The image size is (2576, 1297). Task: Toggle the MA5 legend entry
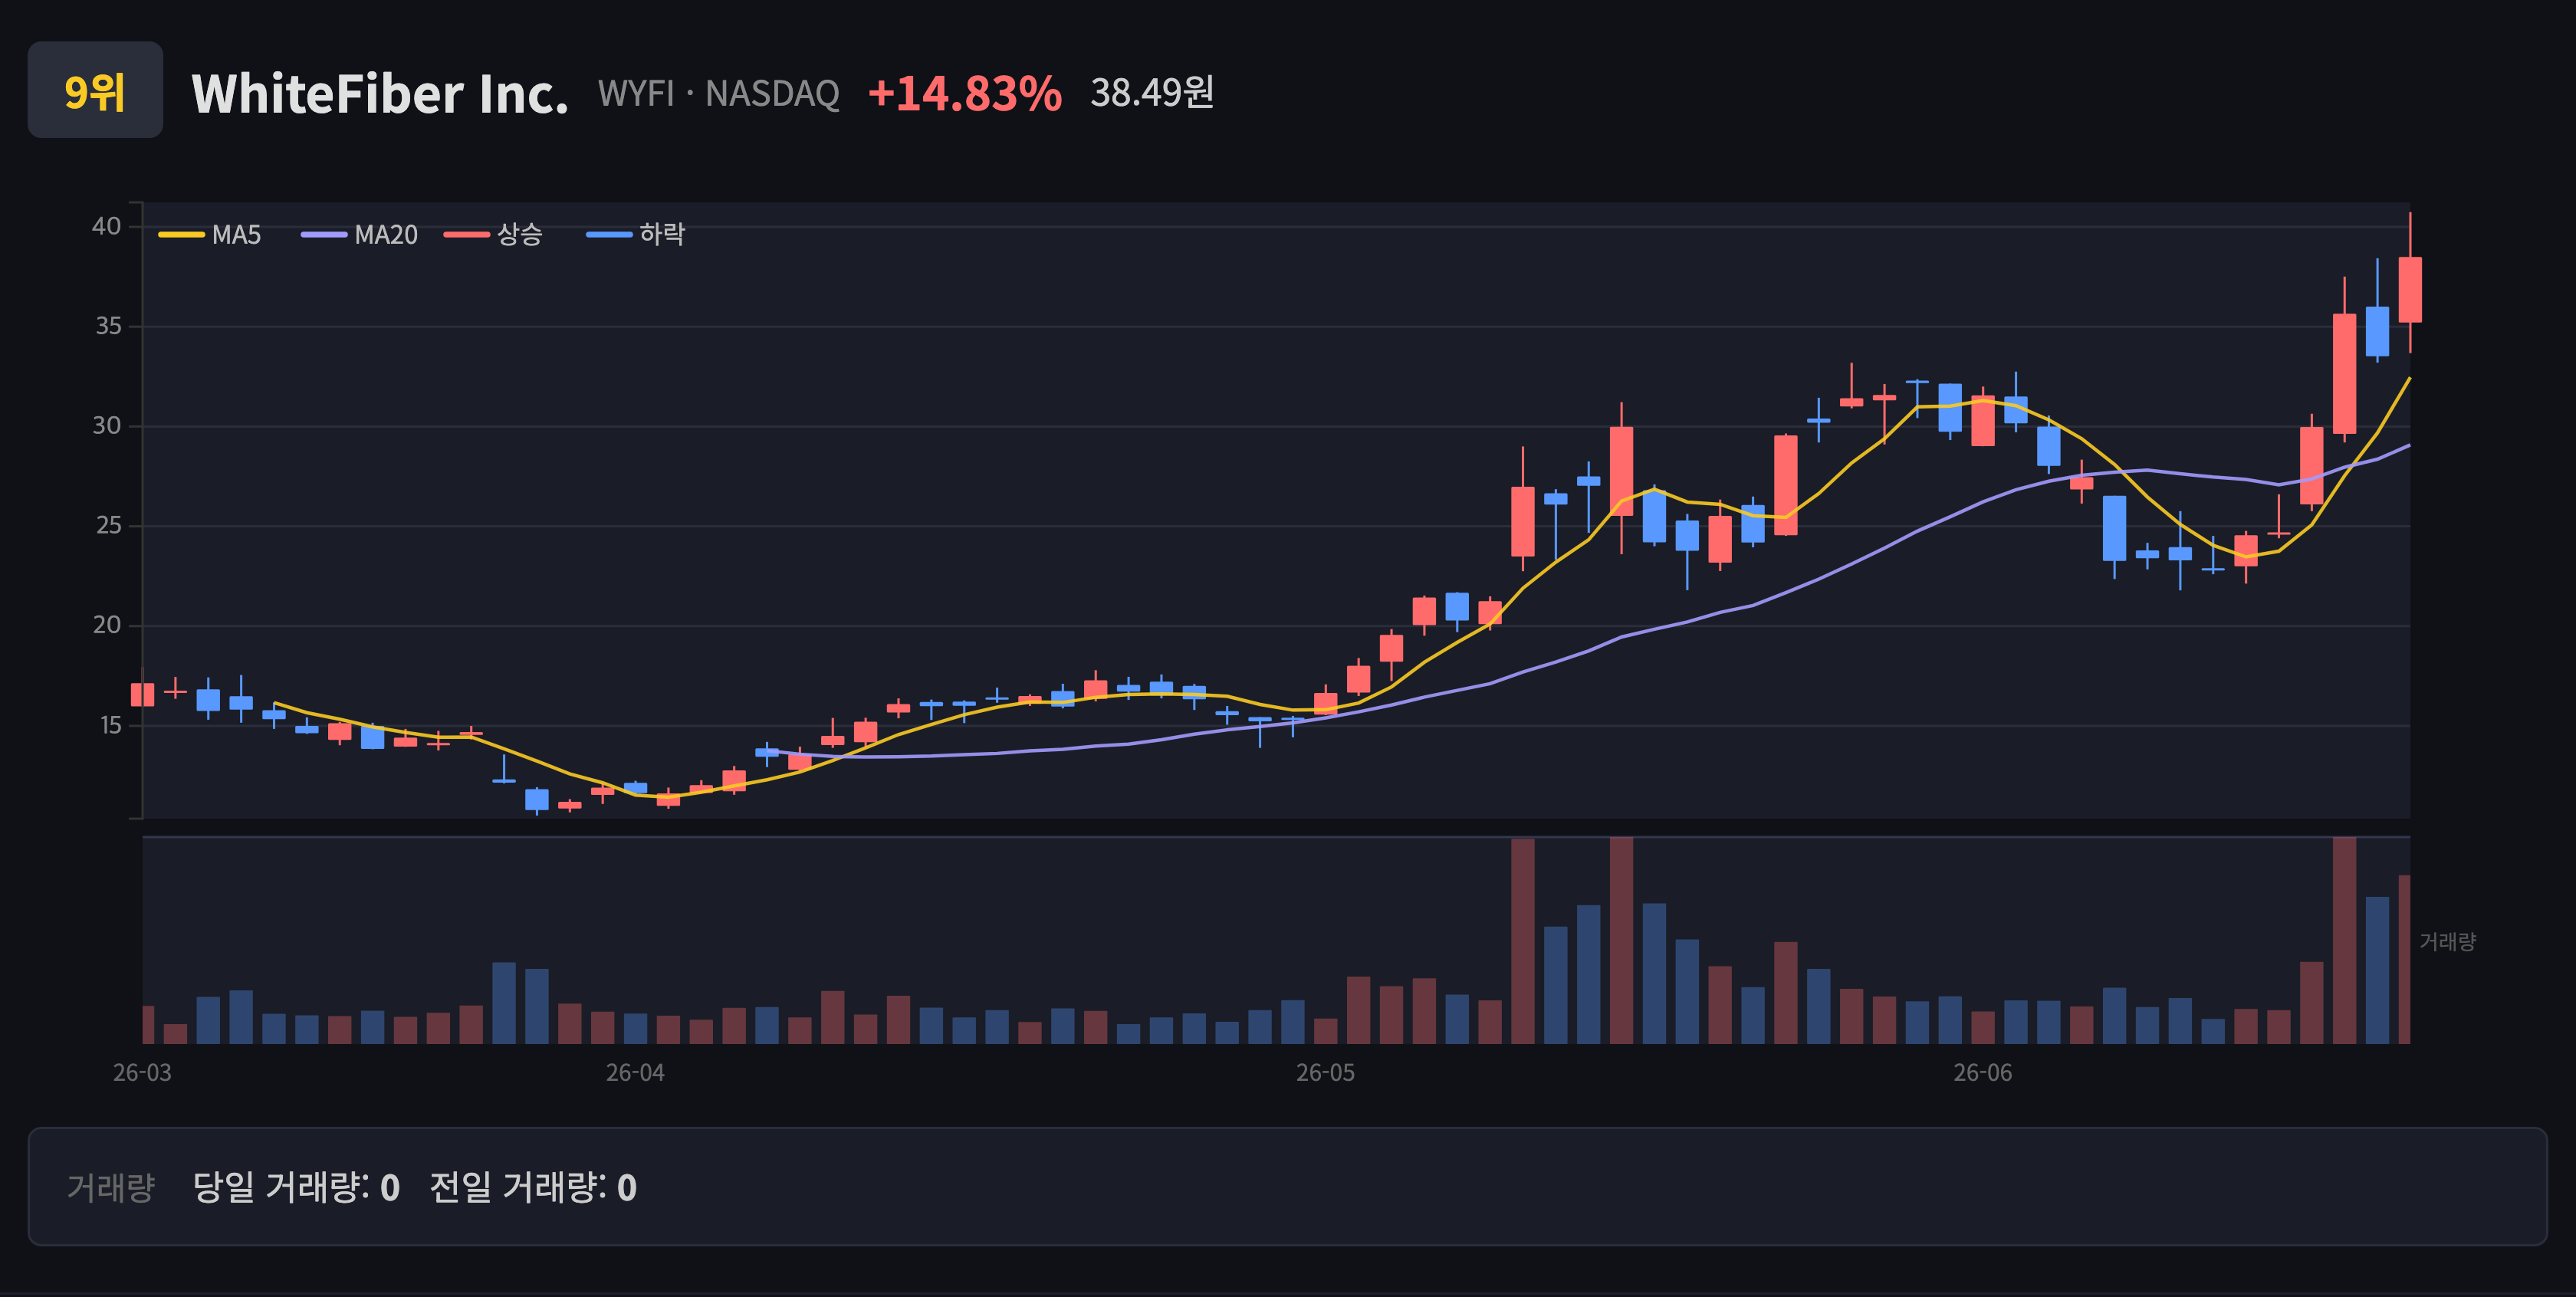(x=210, y=235)
